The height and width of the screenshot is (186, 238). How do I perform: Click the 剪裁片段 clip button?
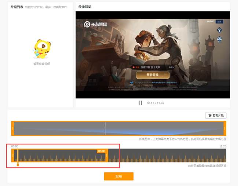point(216,116)
